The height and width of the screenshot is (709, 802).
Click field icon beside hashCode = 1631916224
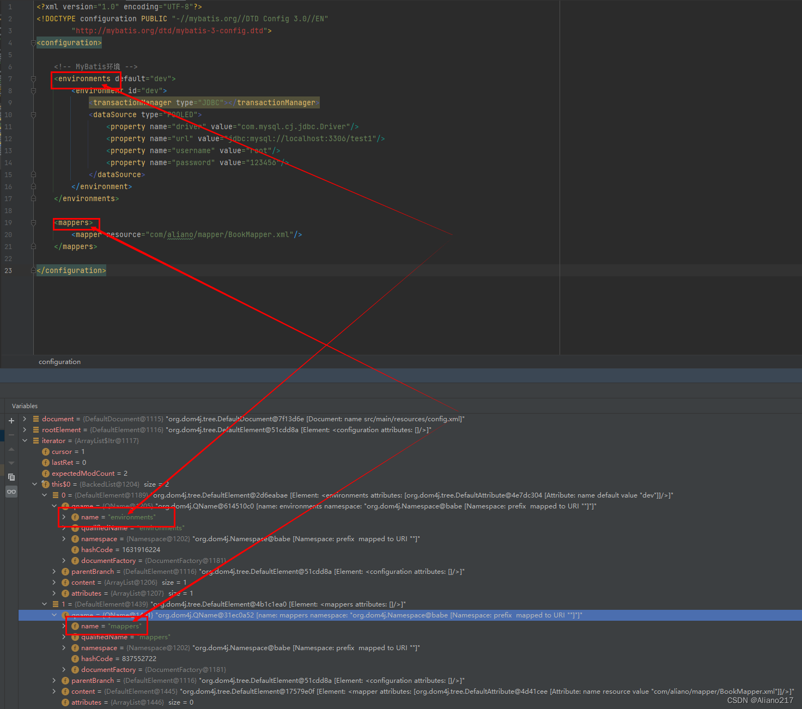[x=75, y=550]
